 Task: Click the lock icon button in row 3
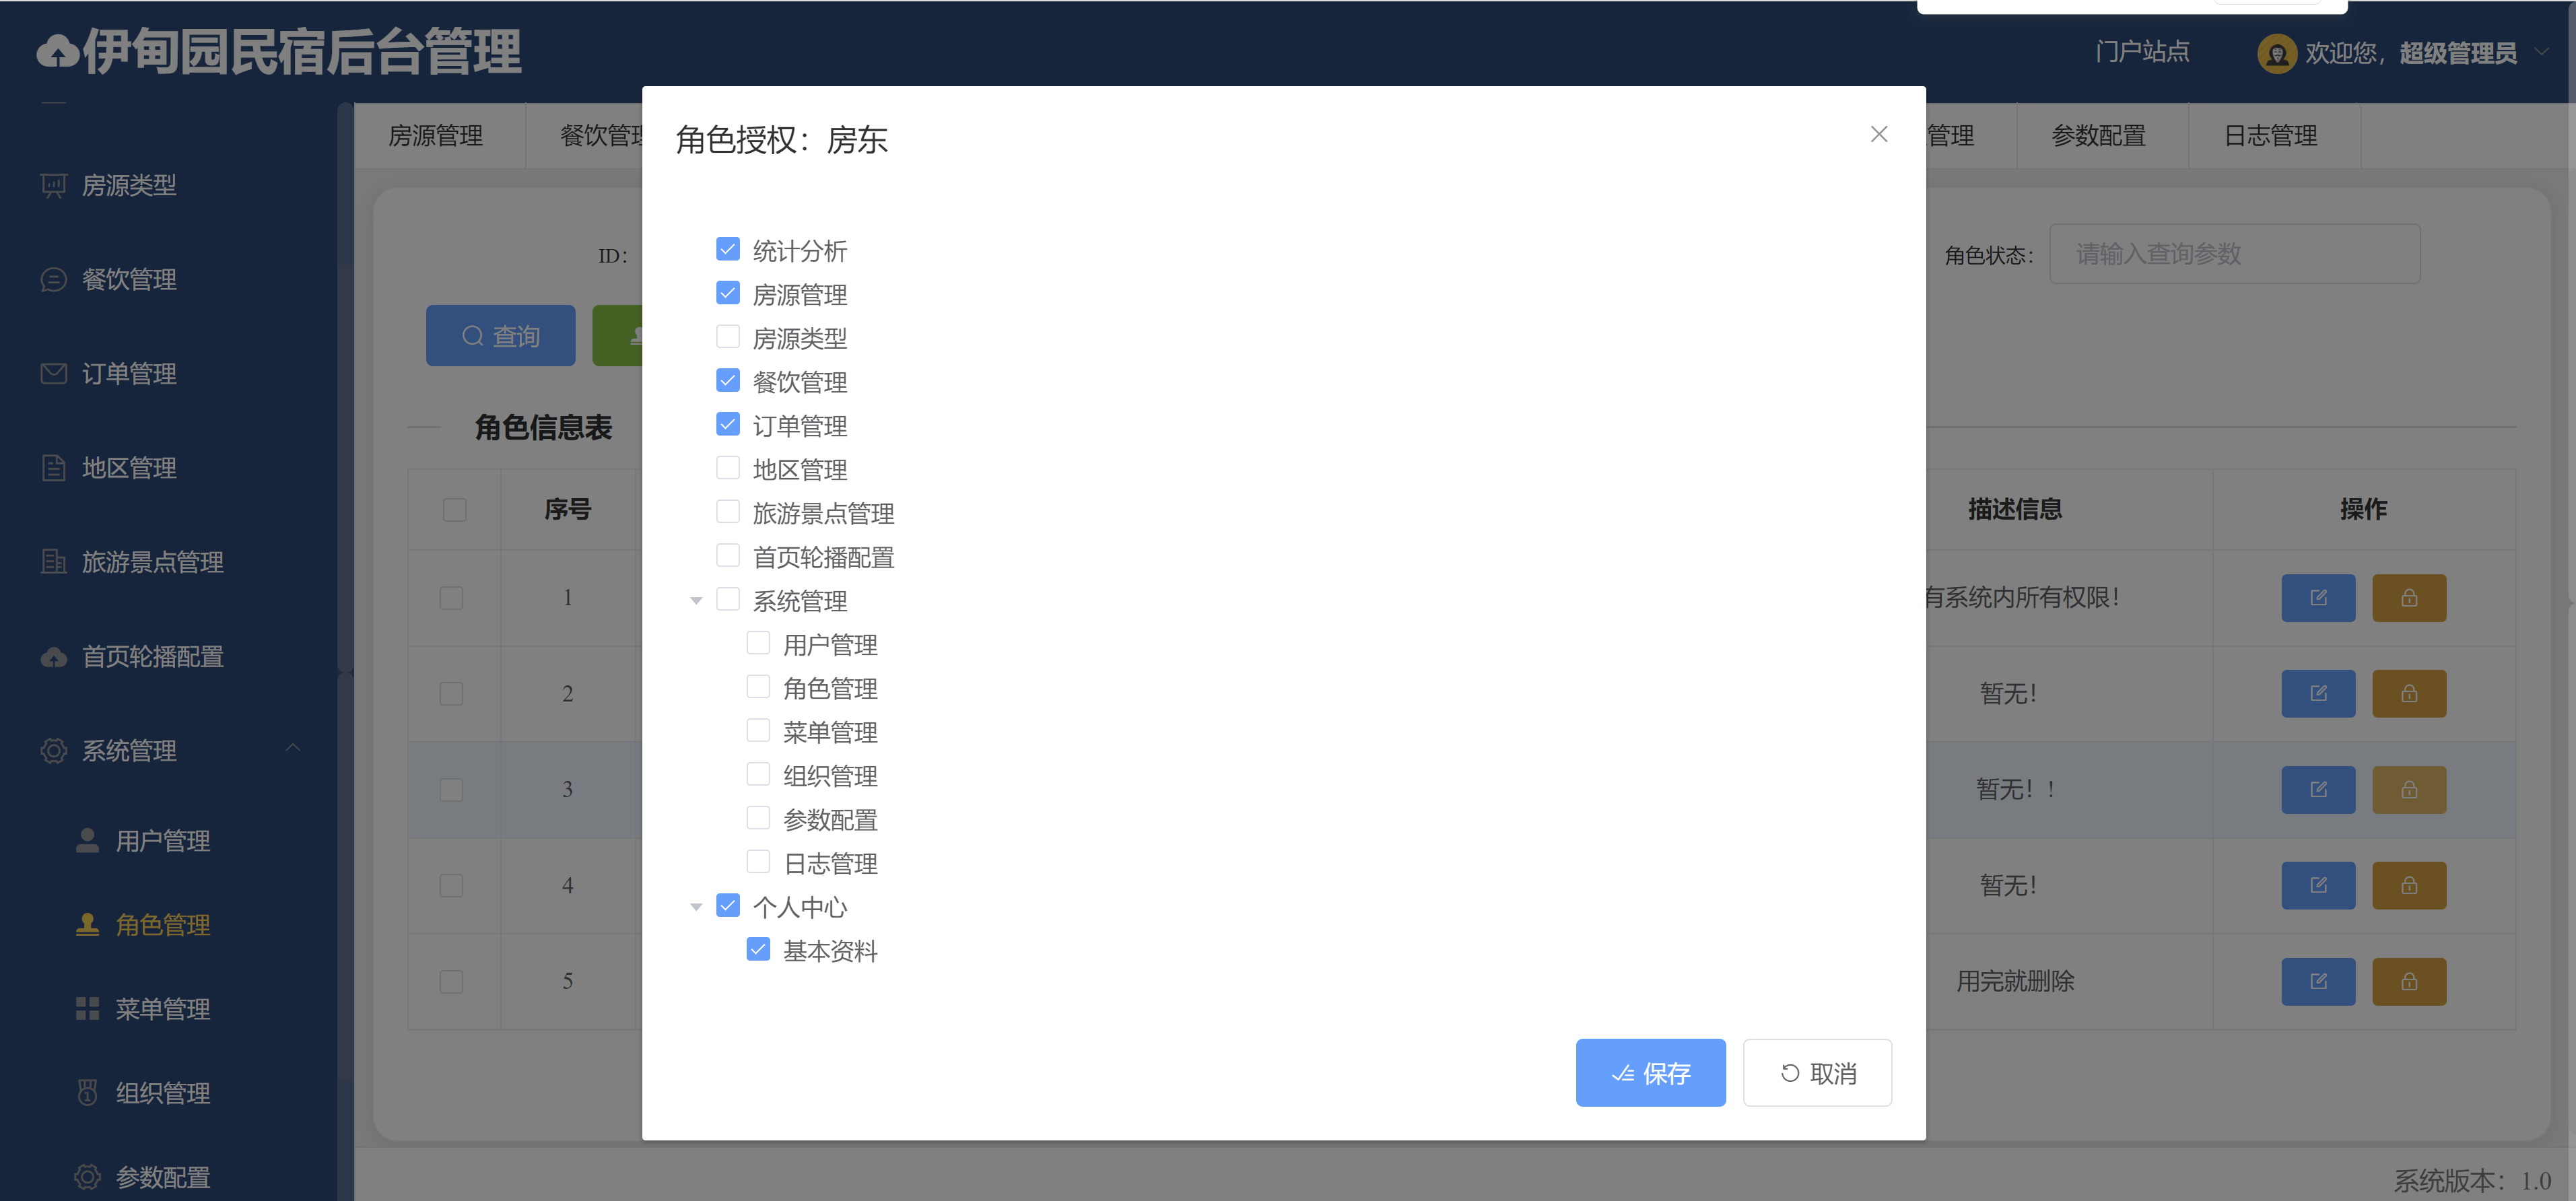coord(2409,789)
